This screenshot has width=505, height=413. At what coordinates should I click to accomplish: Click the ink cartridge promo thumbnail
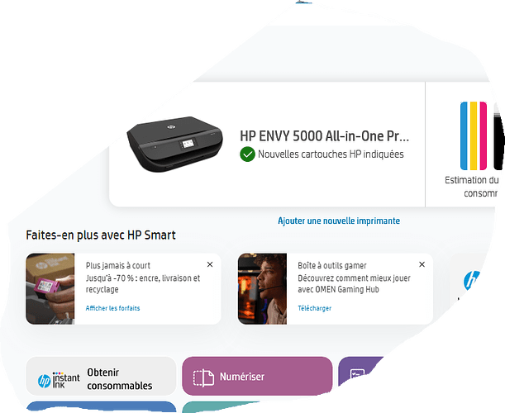click(50, 289)
